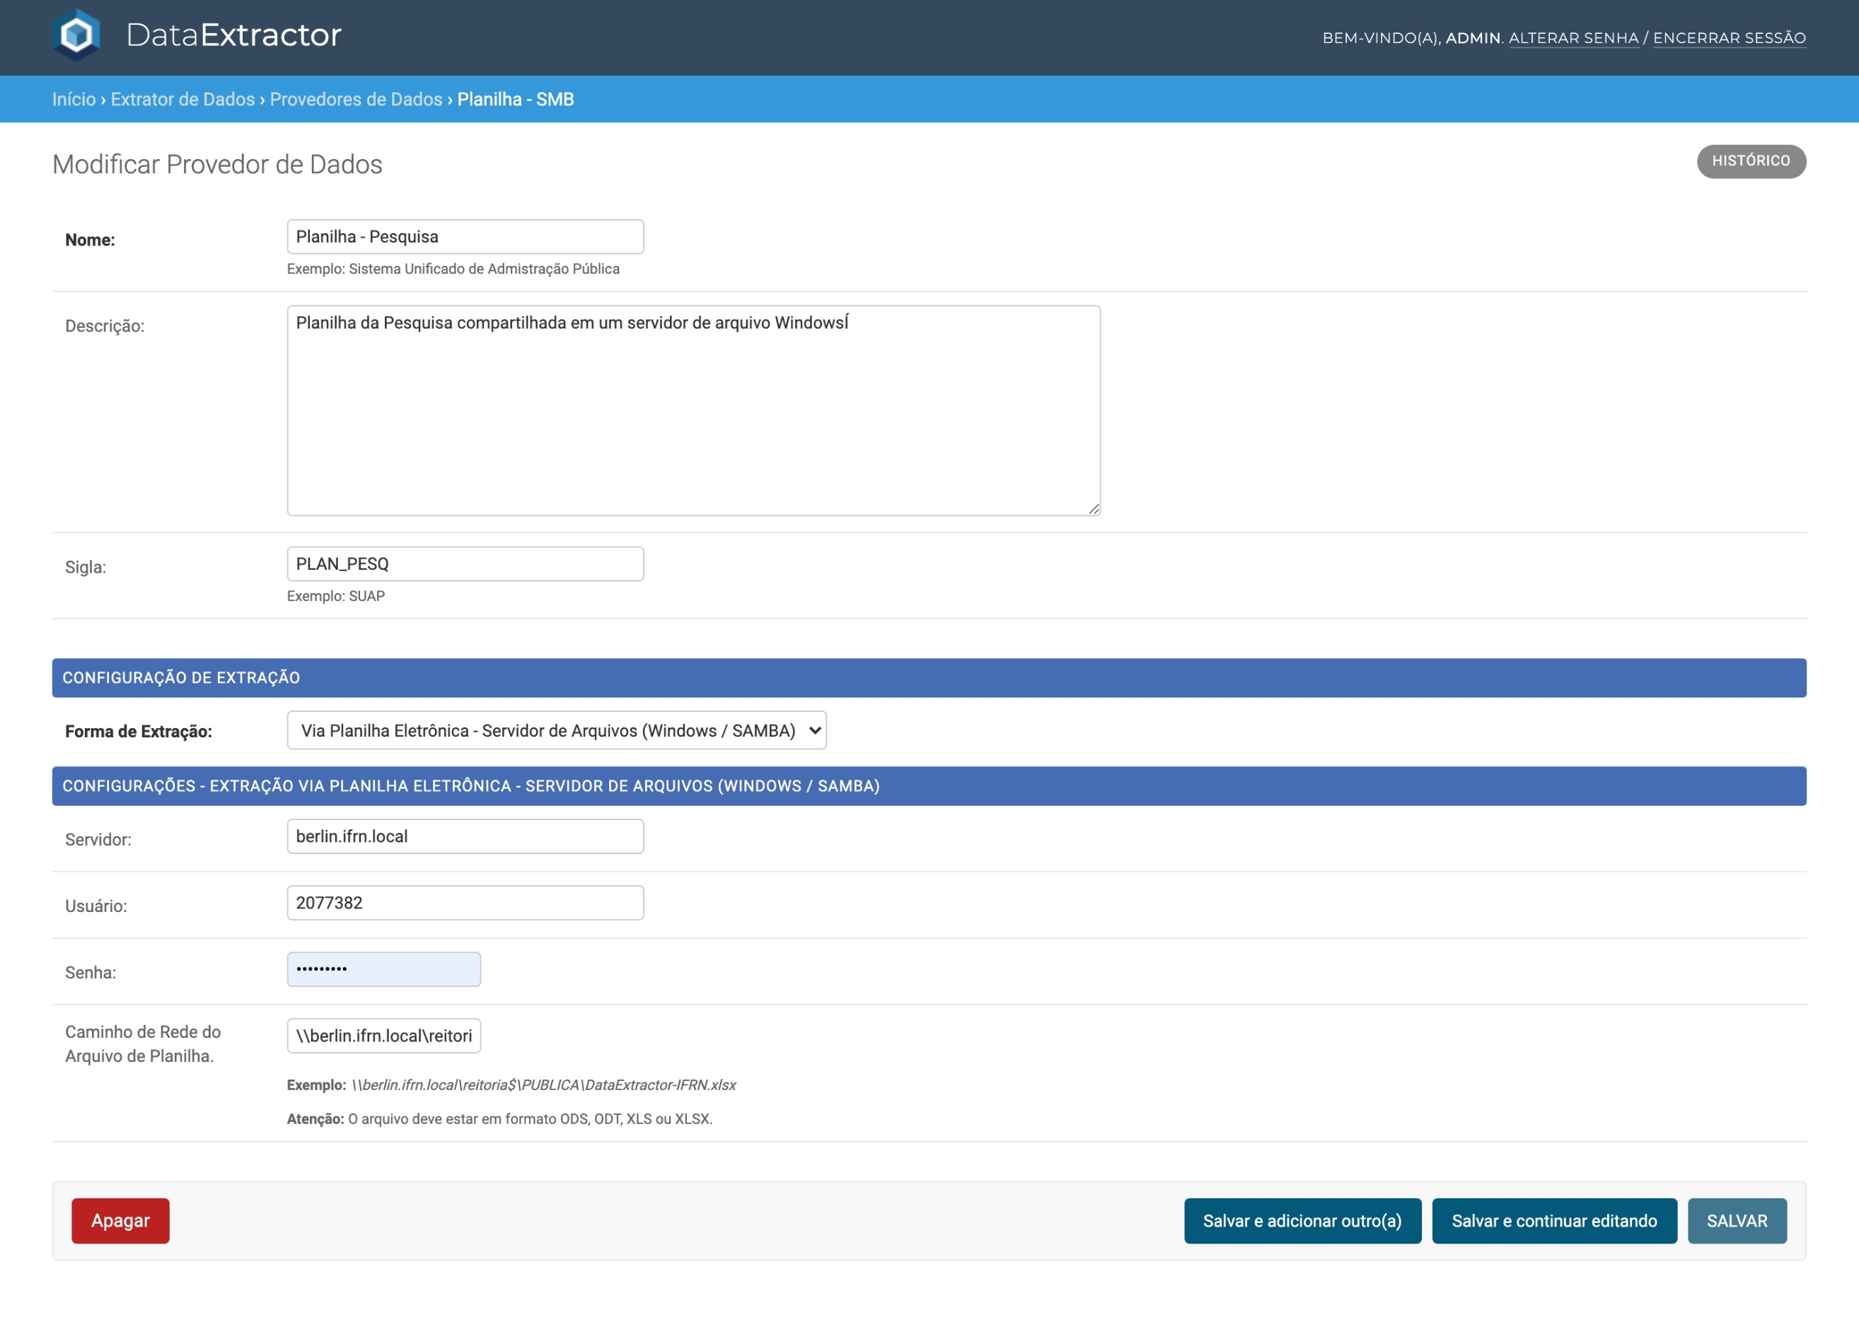Click the Sigla label

tap(86, 567)
